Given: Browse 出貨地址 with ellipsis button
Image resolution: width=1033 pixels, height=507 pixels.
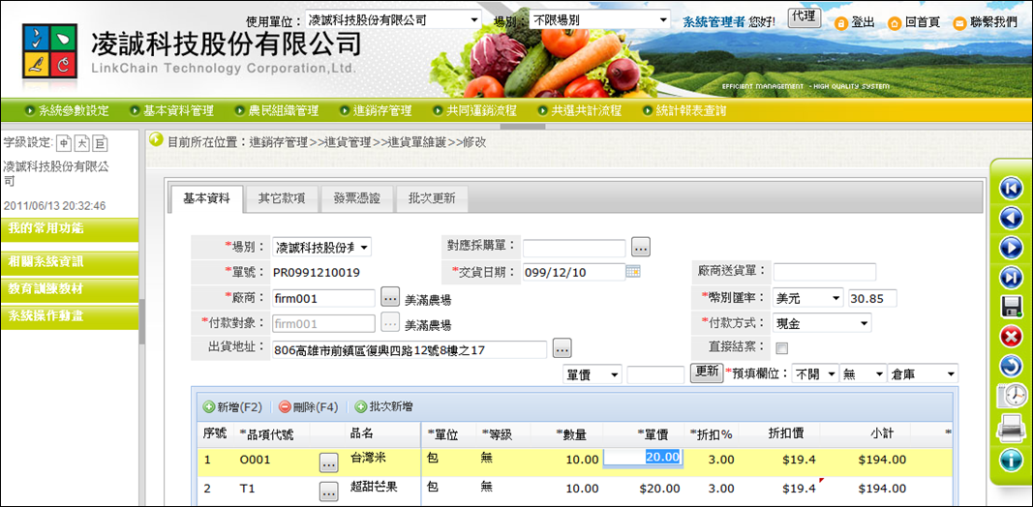Looking at the screenshot, I should click(x=562, y=347).
